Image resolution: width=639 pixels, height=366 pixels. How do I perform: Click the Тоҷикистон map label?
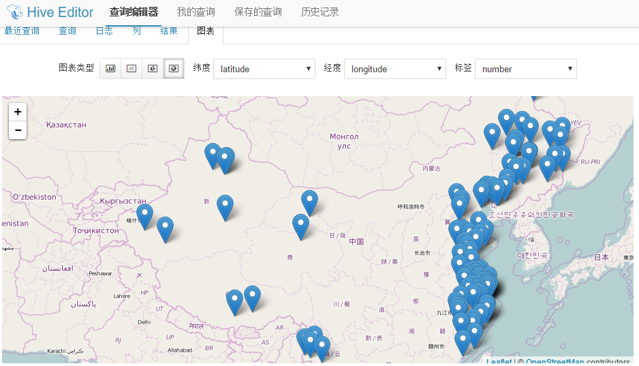[x=96, y=230]
